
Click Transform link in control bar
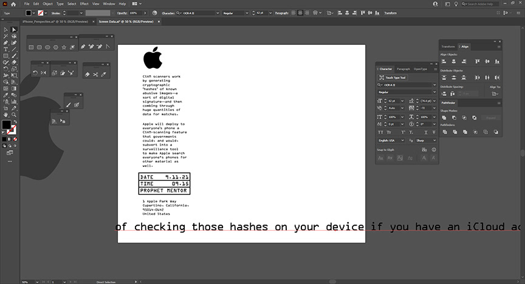click(x=390, y=13)
